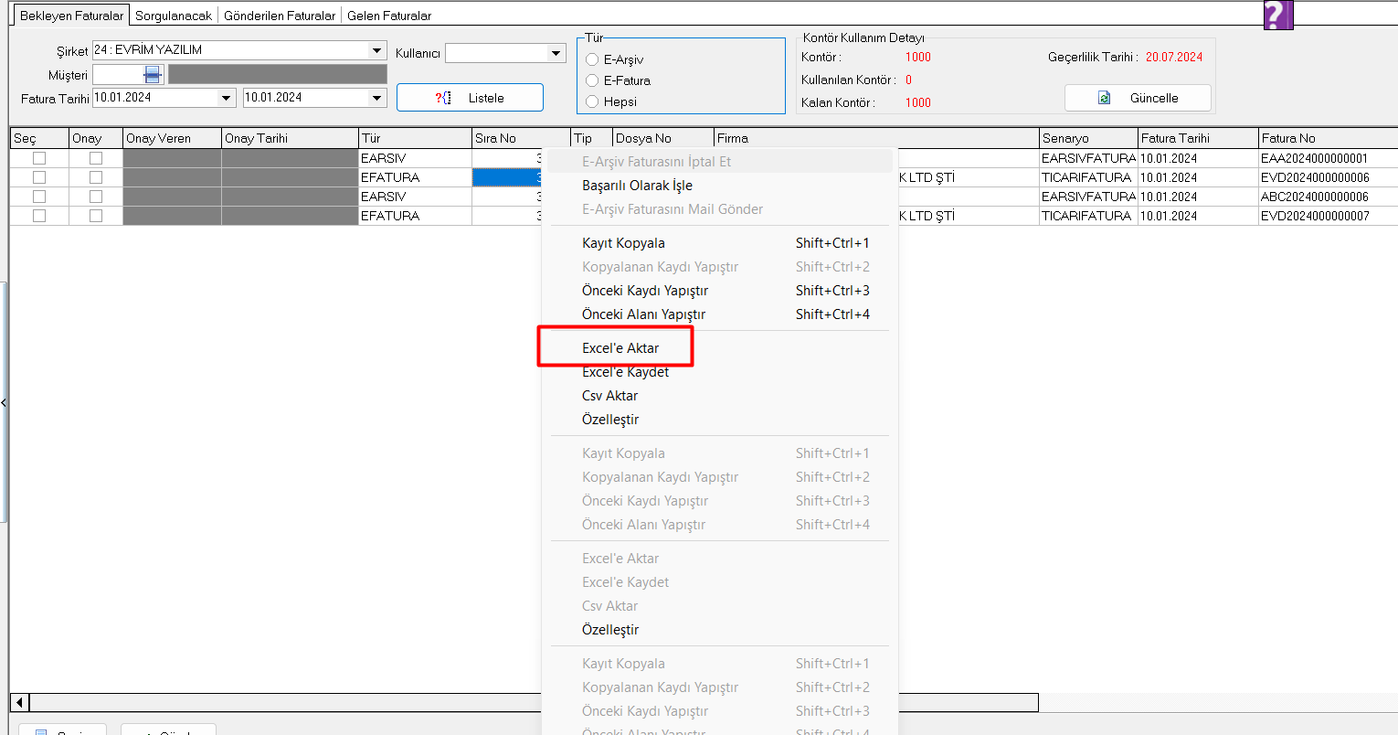Choose the enabled Önceki Alanı Yapıştır entry
This screenshot has width=1398, height=735.
[x=721, y=314]
